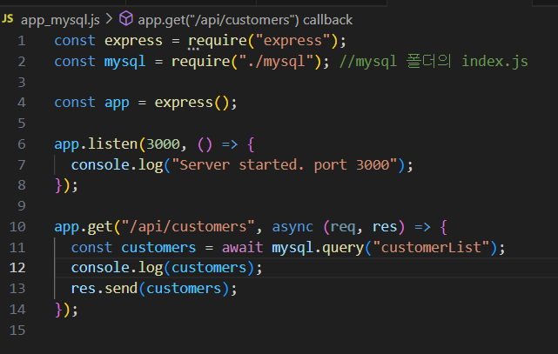Click 'listen' method on line 6
Viewport: 558px width, 354px height.
click(x=112, y=144)
